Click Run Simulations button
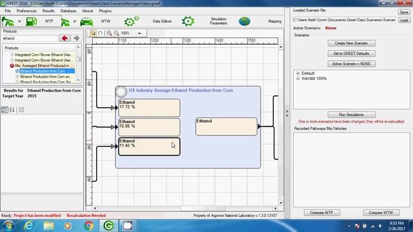This screenshot has width=413, height=232. pos(351,115)
